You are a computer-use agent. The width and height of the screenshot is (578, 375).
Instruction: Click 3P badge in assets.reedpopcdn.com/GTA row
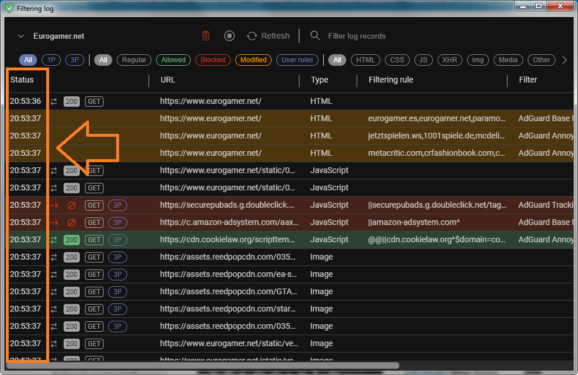coord(117,292)
